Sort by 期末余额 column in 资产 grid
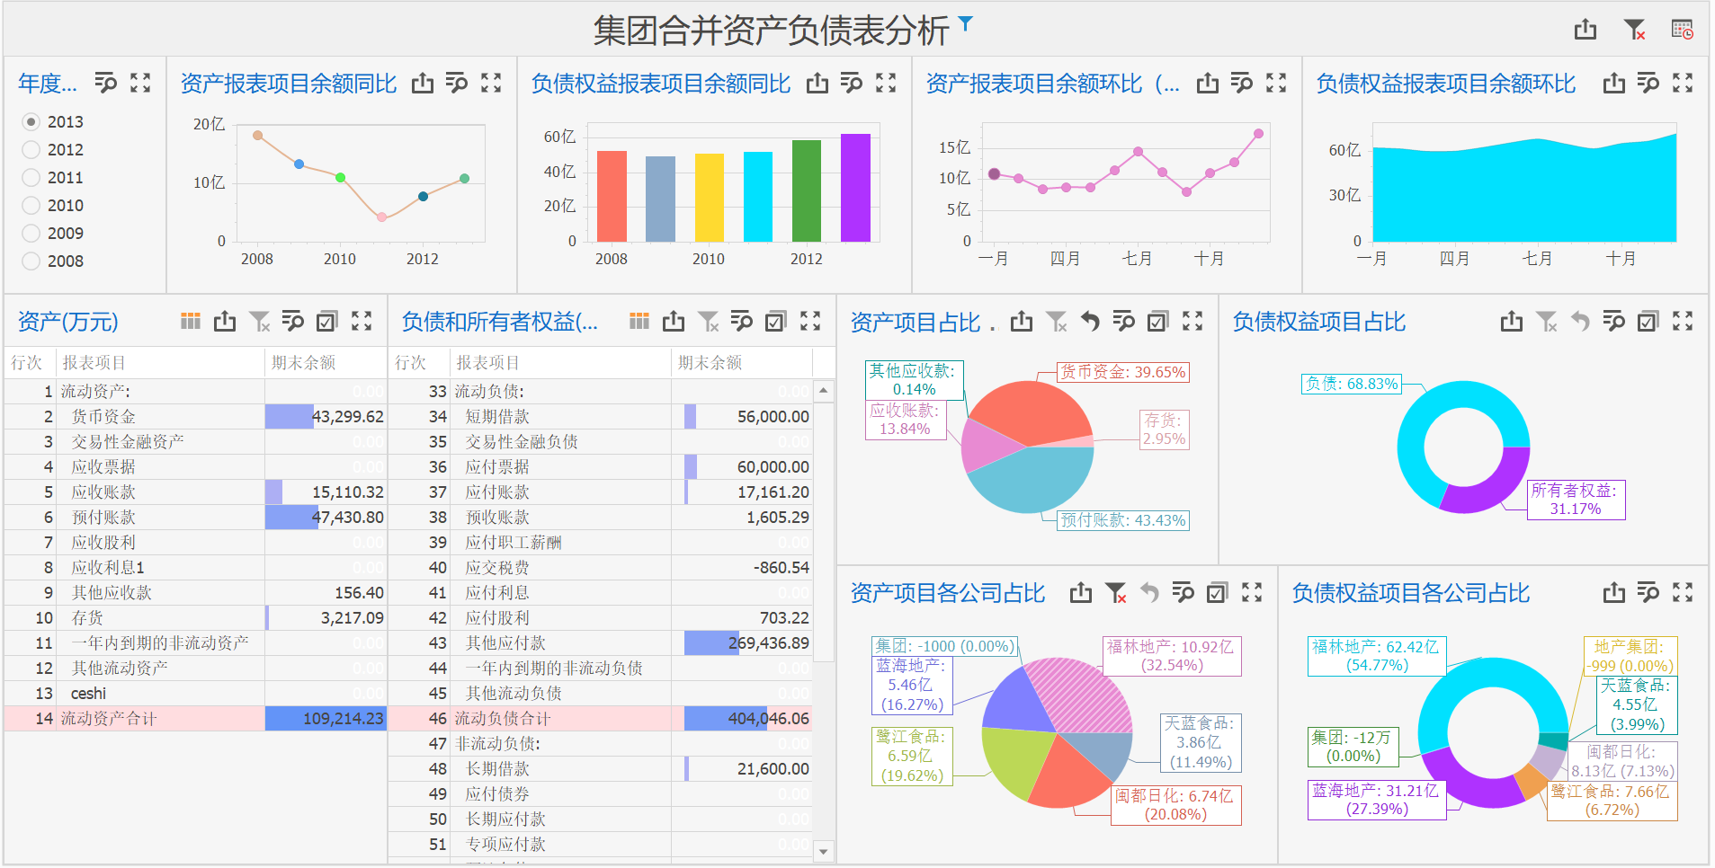 (326, 363)
